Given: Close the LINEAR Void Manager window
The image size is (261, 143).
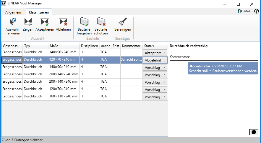Looking at the screenshot, I should tap(252, 4).
